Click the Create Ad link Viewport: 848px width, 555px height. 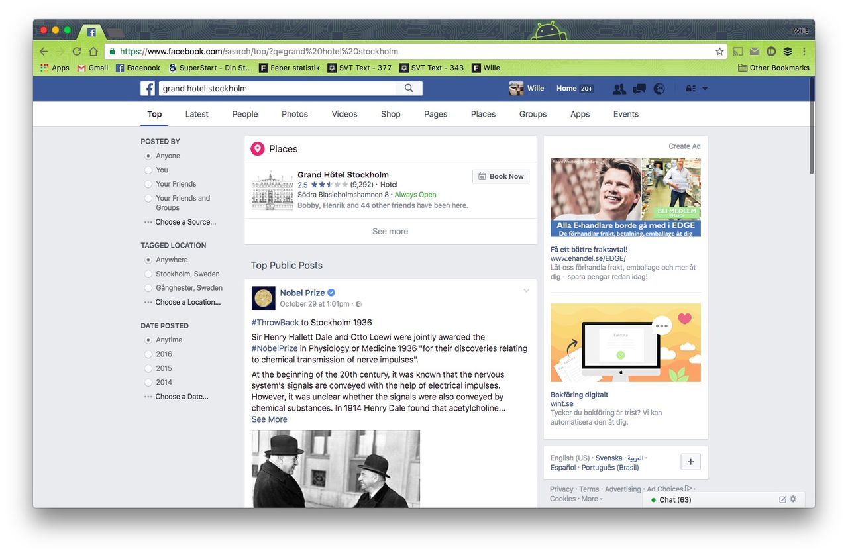tap(684, 146)
